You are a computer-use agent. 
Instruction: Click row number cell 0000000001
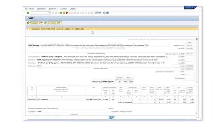point(32,99)
